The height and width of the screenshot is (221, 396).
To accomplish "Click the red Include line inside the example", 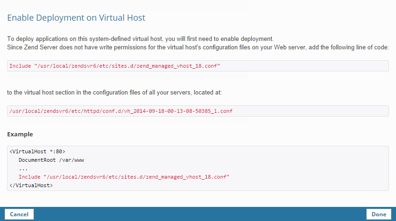I will point(124,177).
